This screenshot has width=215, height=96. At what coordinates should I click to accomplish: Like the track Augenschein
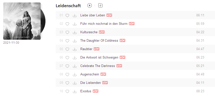(x=67, y=75)
